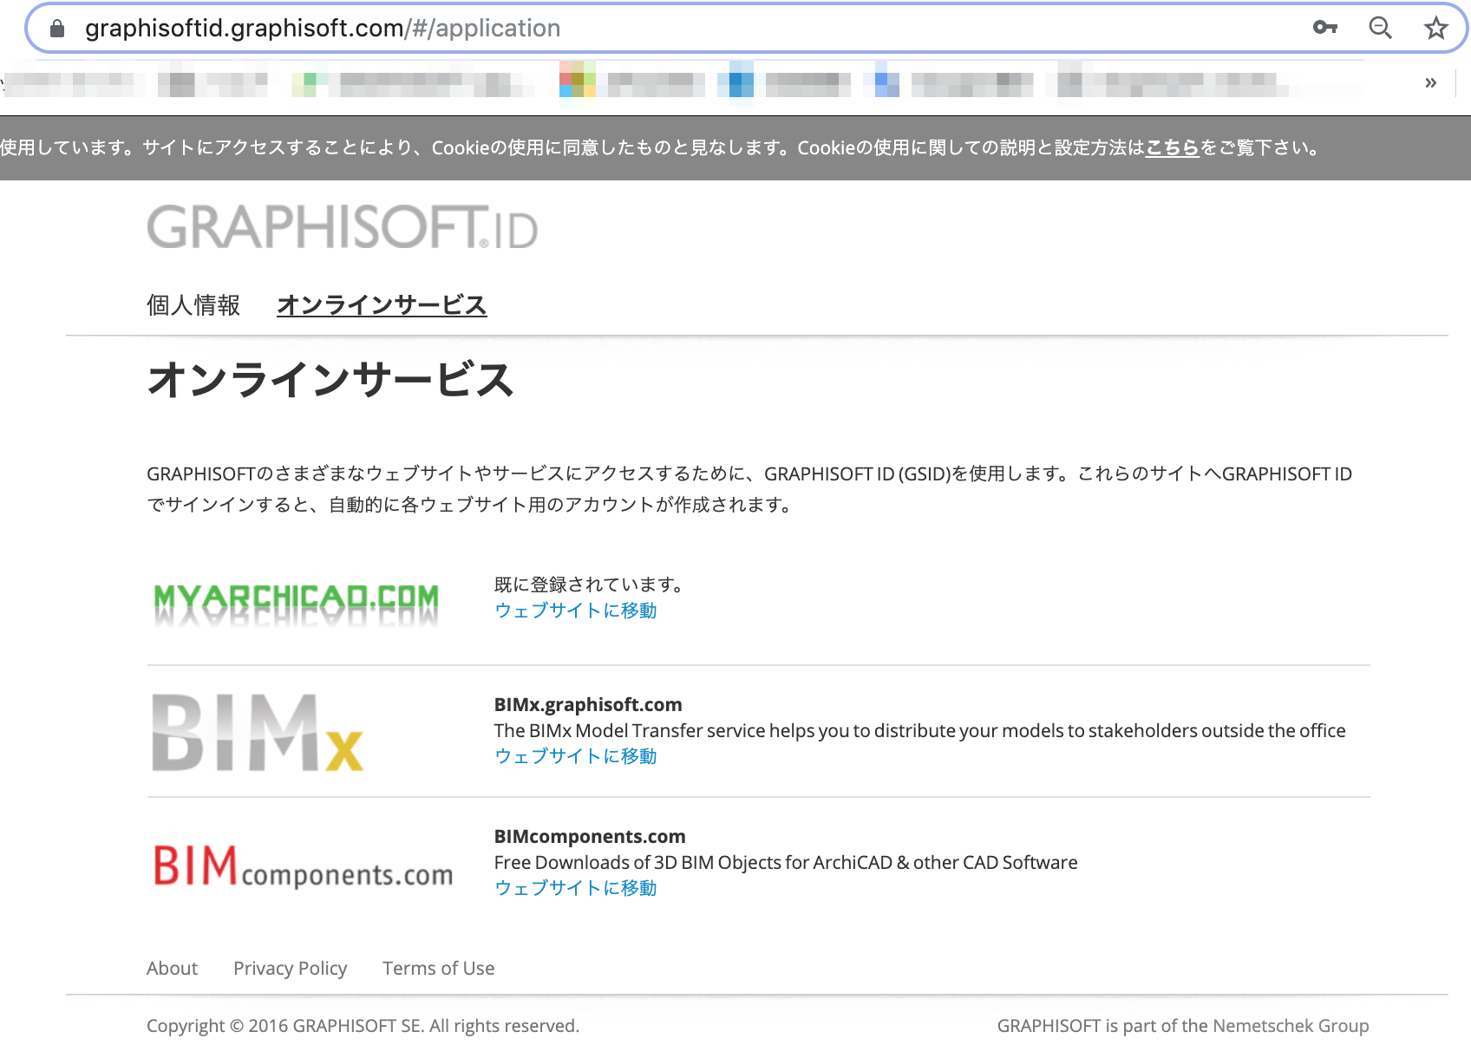Click the オンラインサービス page heading

330,380
